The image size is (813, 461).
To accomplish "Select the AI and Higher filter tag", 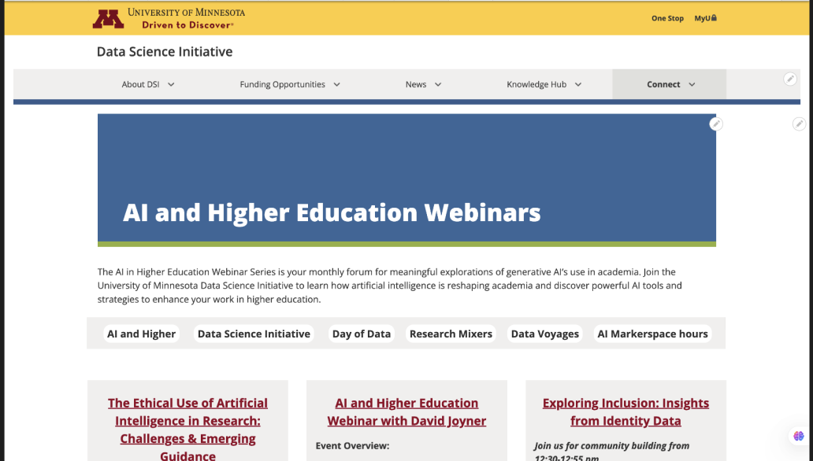I will point(142,334).
